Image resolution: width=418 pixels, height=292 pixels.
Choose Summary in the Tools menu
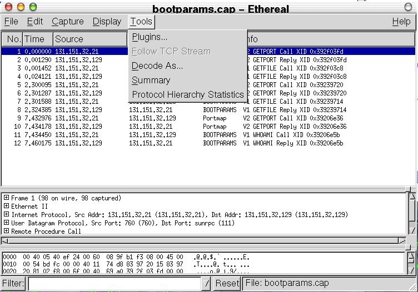pyautogui.click(x=188, y=80)
